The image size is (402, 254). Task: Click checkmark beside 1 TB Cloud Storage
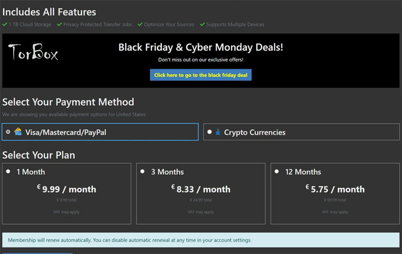click(x=5, y=25)
